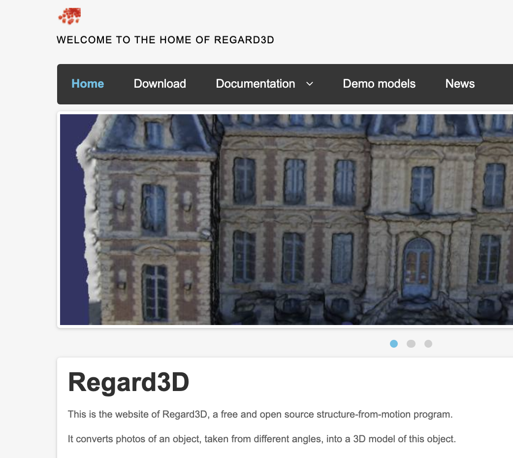Open the News tab in the menu bar
The height and width of the screenshot is (458, 513).
[x=459, y=84]
